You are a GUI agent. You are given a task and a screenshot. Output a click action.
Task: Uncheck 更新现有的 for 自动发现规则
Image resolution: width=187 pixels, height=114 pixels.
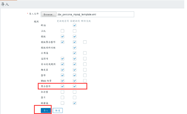62,64
